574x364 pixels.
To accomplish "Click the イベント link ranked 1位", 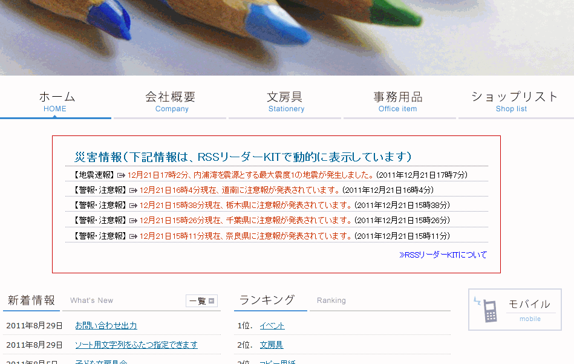I will point(272,326).
